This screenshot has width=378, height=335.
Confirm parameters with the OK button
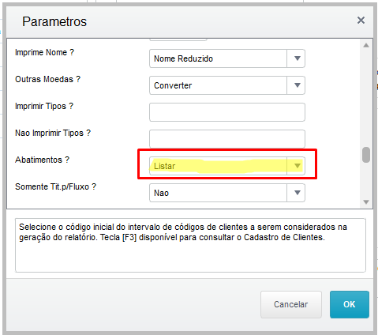[350, 304]
